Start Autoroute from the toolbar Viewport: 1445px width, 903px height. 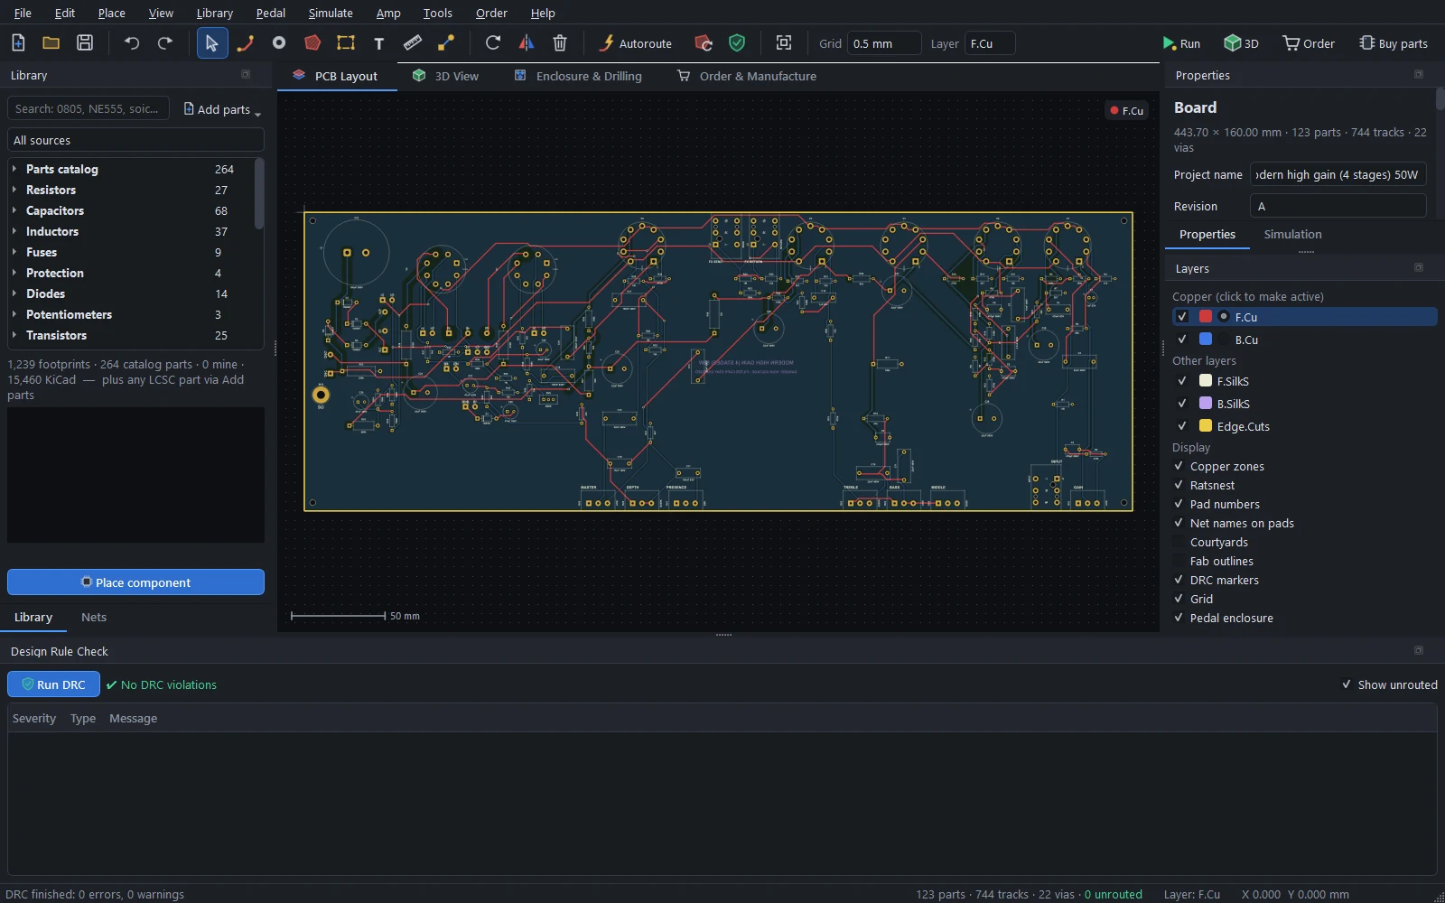click(x=636, y=42)
